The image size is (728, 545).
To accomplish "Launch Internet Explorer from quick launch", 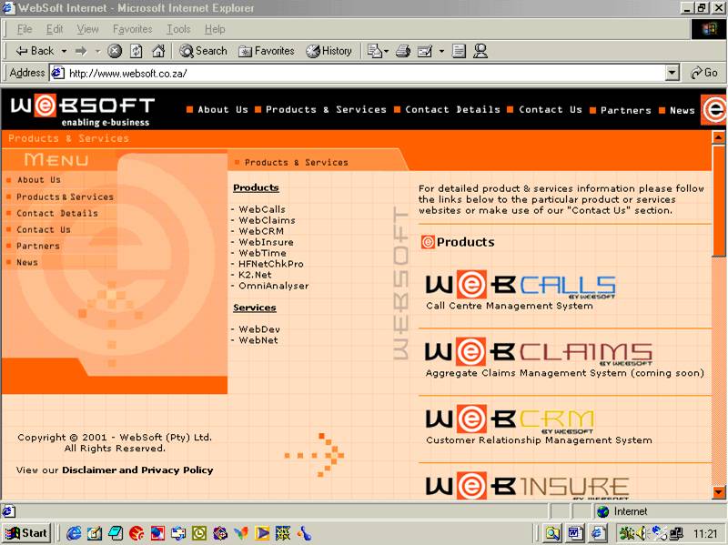I will click(74, 533).
